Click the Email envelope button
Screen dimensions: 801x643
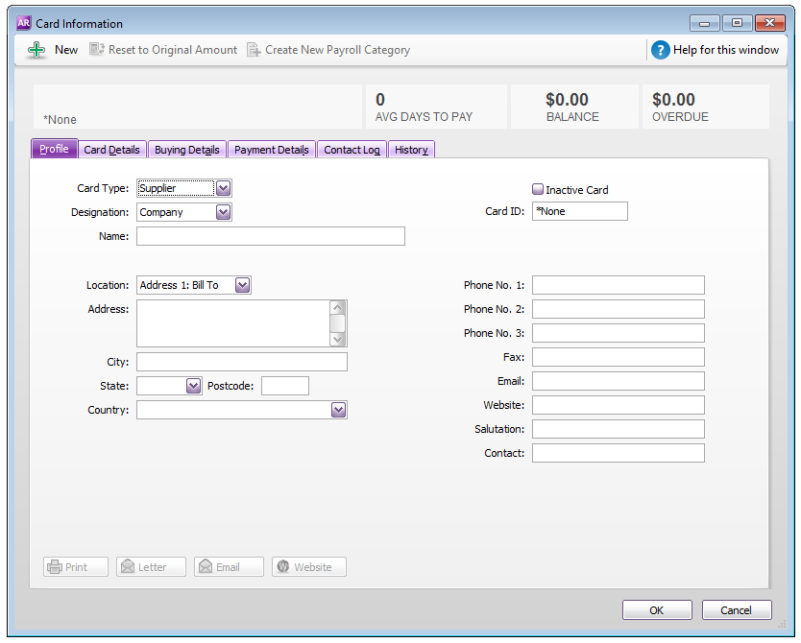206,567
